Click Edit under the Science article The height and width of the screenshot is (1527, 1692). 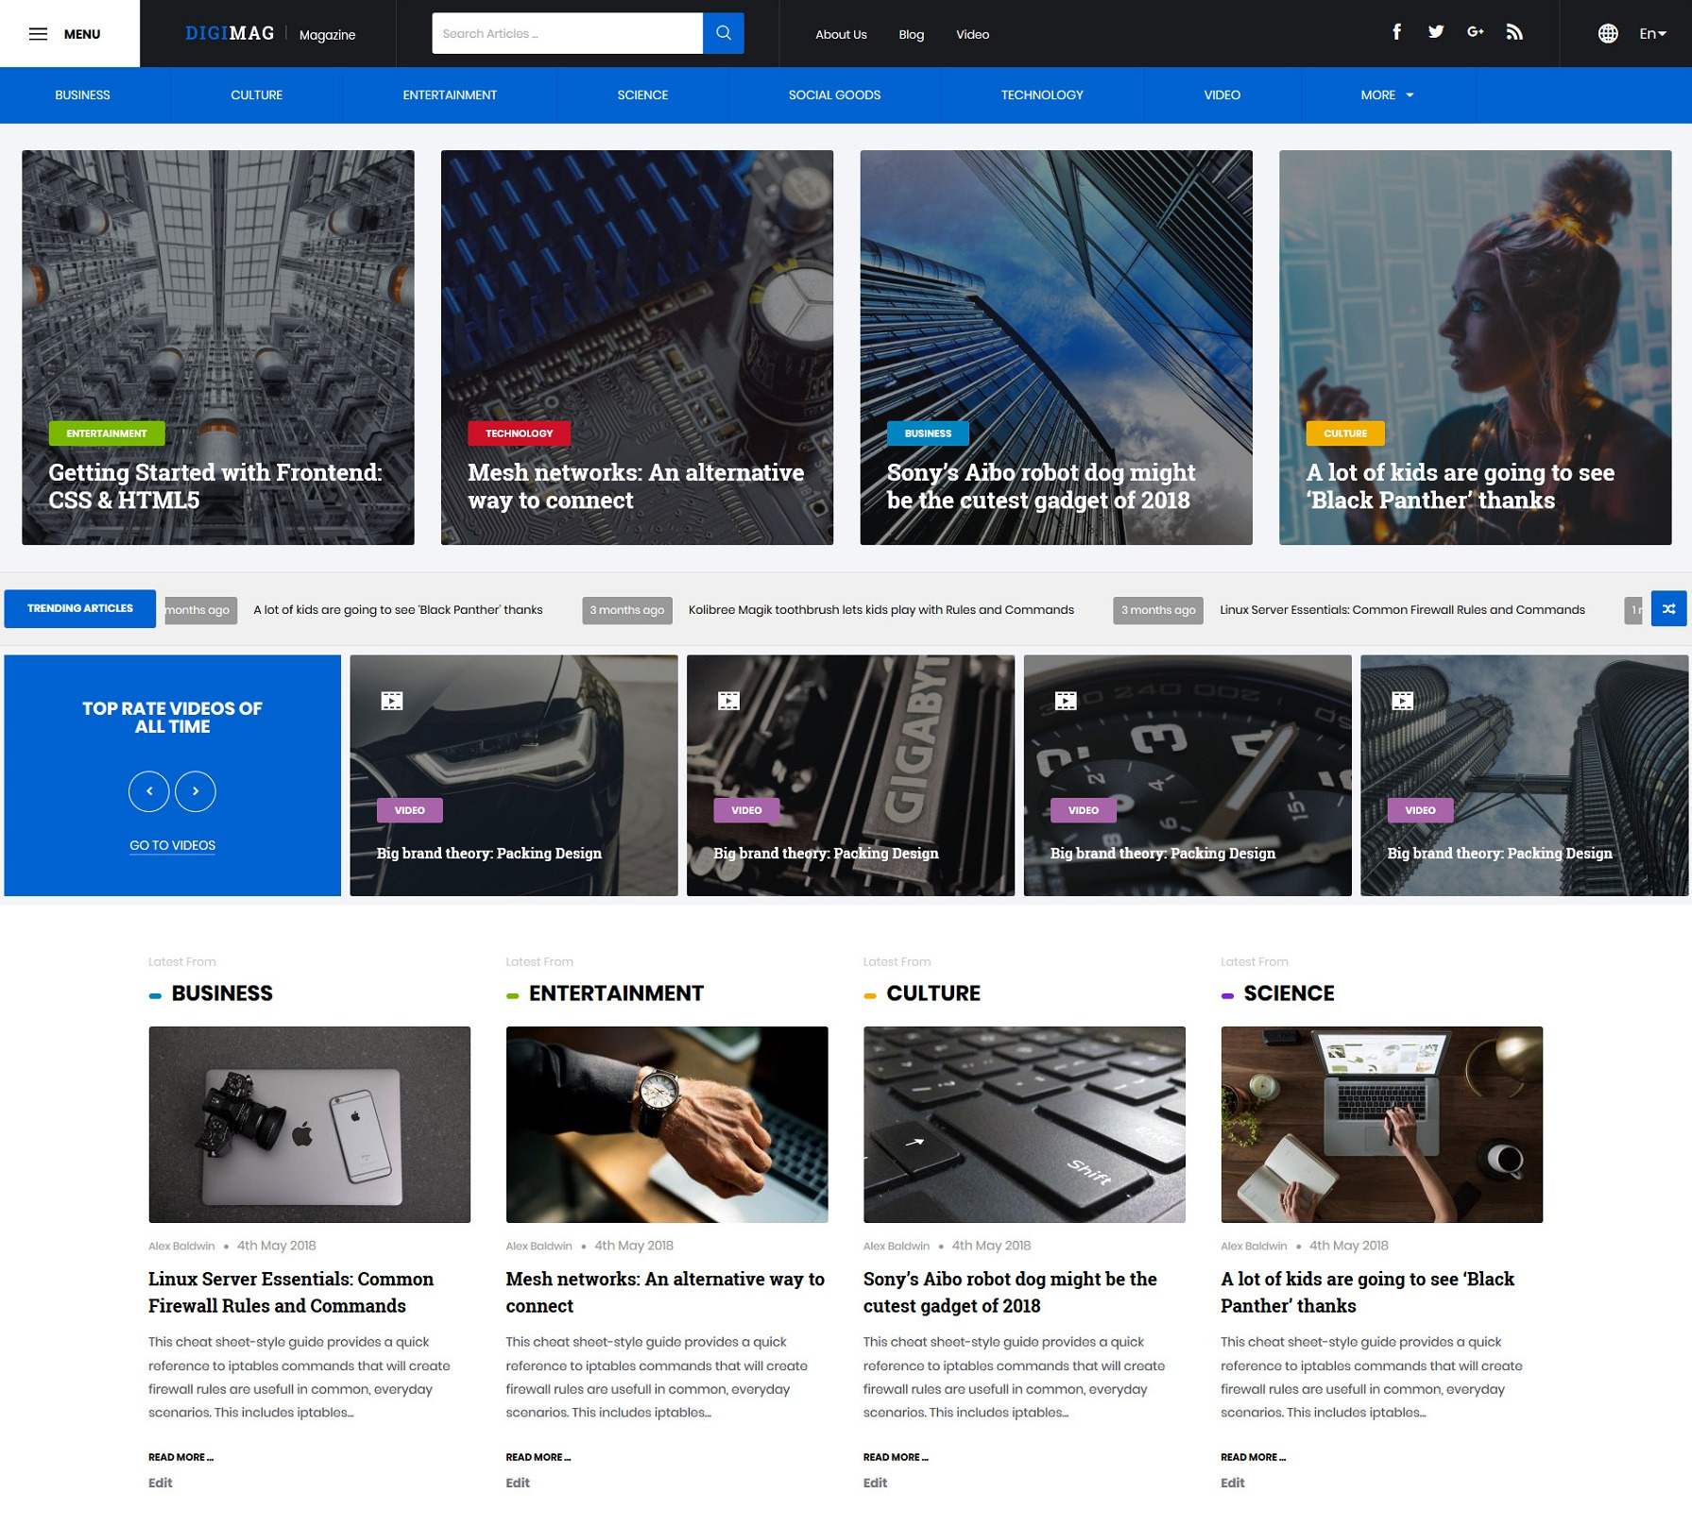[1232, 1483]
